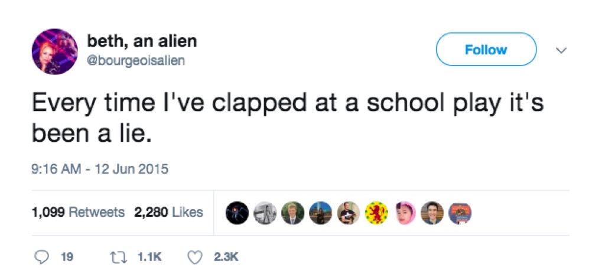The width and height of the screenshot is (605, 280).
Task: Open the @bourgeoisalien handle link
Action: pos(136,60)
